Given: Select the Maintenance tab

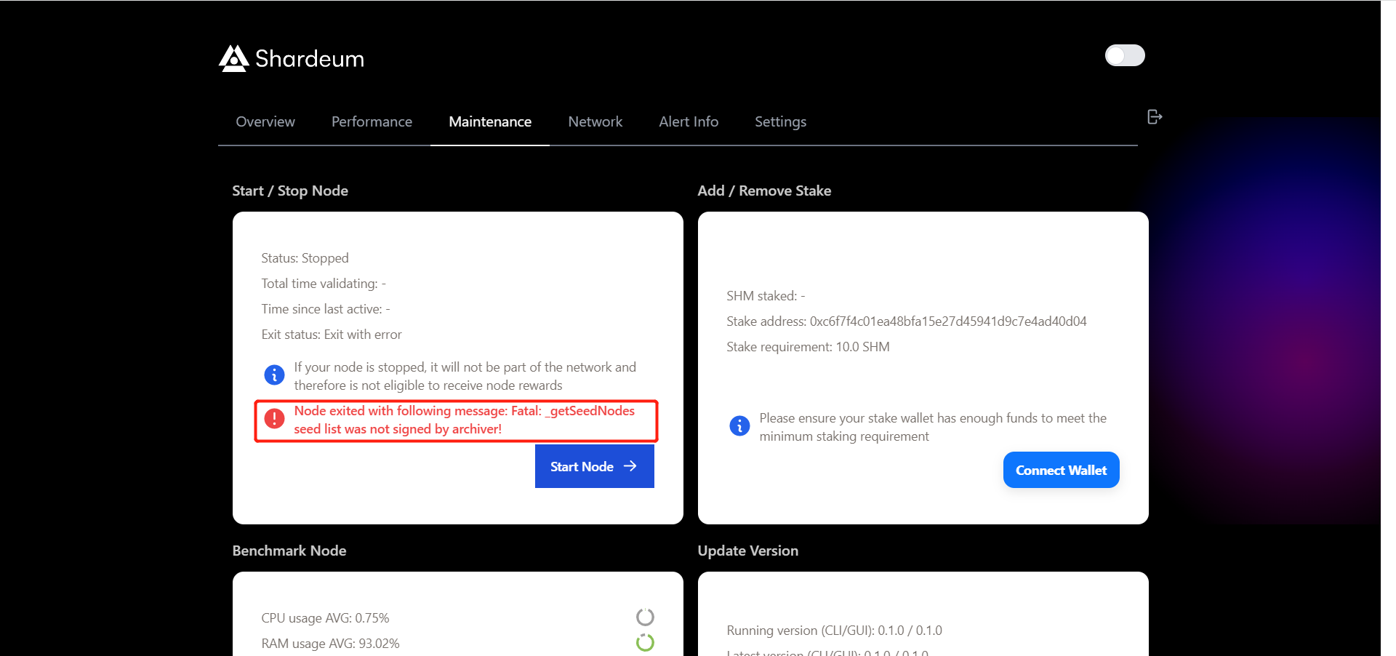Looking at the screenshot, I should coord(489,121).
